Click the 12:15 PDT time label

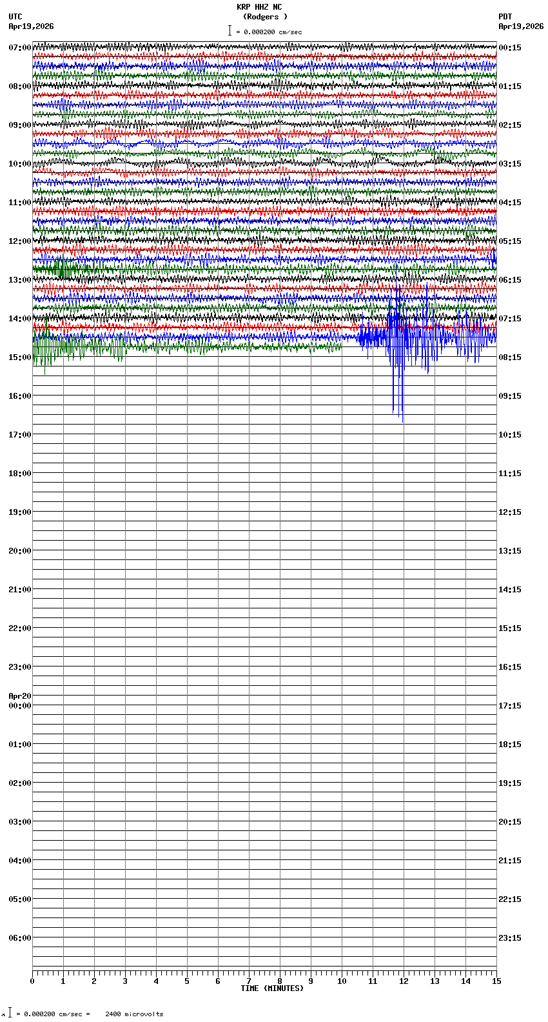point(510,512)
